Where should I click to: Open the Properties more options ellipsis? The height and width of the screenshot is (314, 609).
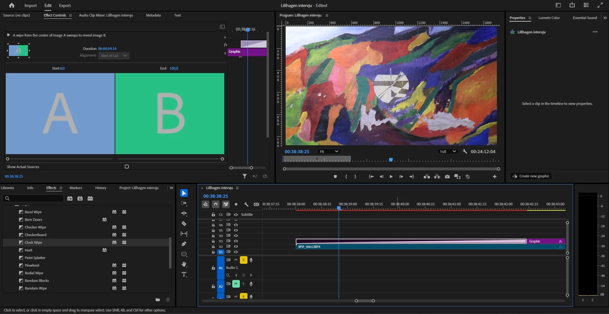[595, 32]
